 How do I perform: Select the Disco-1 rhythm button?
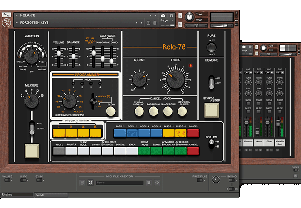pos(168,133)
